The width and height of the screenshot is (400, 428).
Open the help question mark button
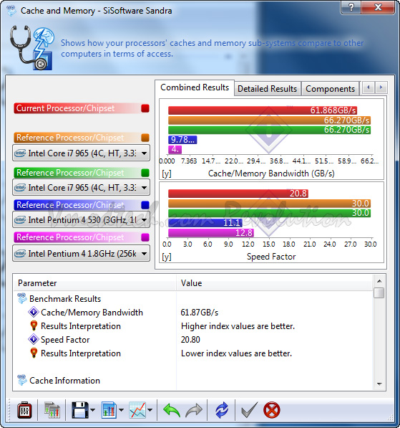(x=351, y=7)
